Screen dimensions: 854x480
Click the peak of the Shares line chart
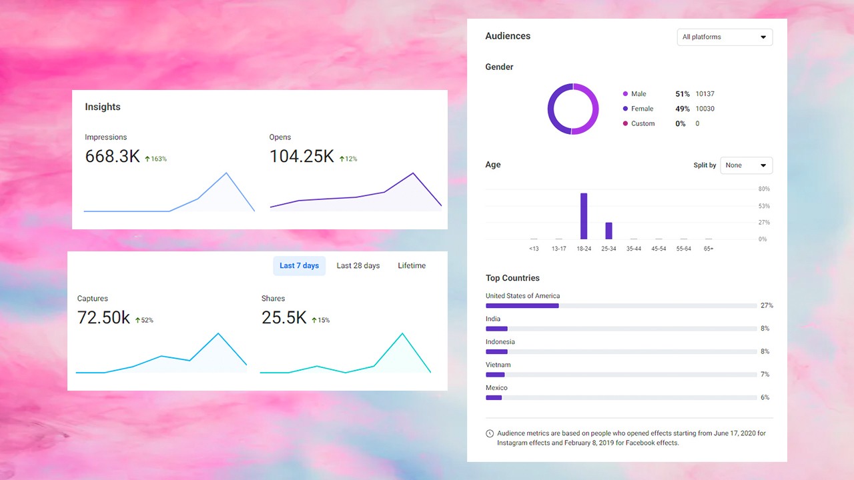pyautogui.click(x=402, y=333)
